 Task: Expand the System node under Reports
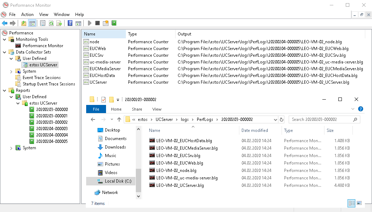11,148
